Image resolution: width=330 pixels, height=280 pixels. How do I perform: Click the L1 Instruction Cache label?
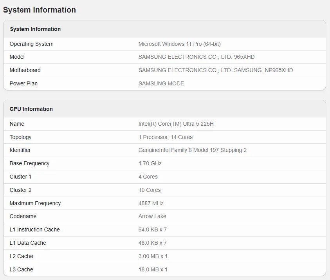[35, 229]
